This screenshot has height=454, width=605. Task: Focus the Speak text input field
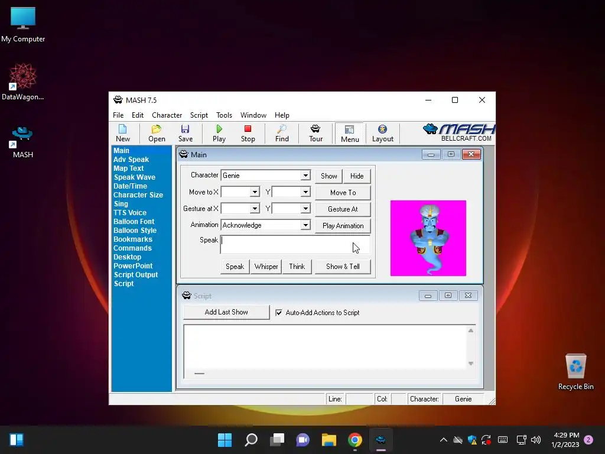click(x=295, y=244)
